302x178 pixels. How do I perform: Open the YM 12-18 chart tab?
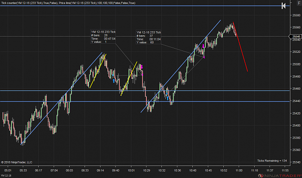click(6, 176)
